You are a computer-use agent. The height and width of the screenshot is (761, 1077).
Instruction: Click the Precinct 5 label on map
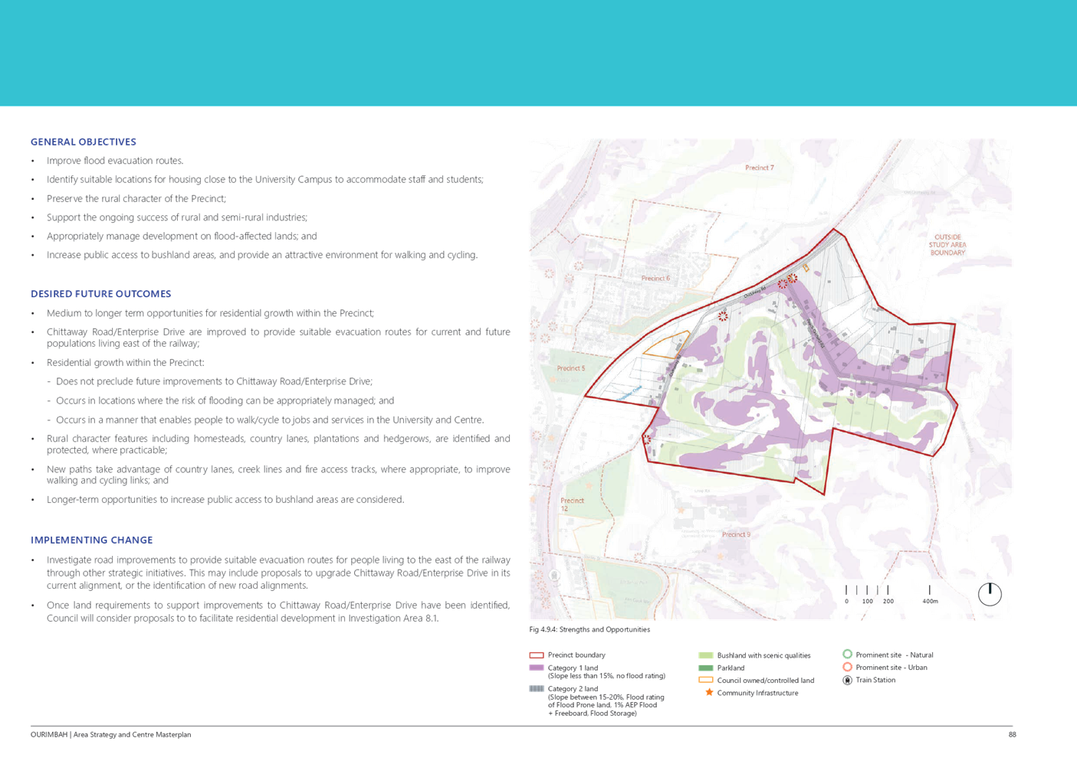(570, 368)
